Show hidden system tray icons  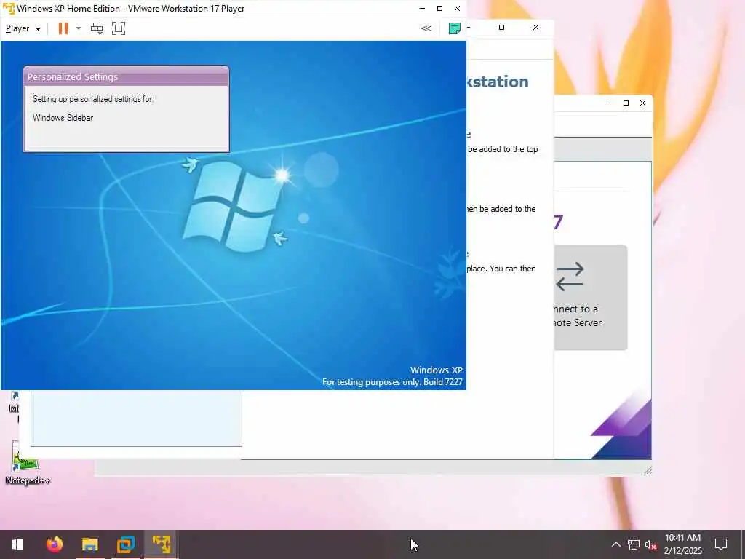tap(615, 544)
